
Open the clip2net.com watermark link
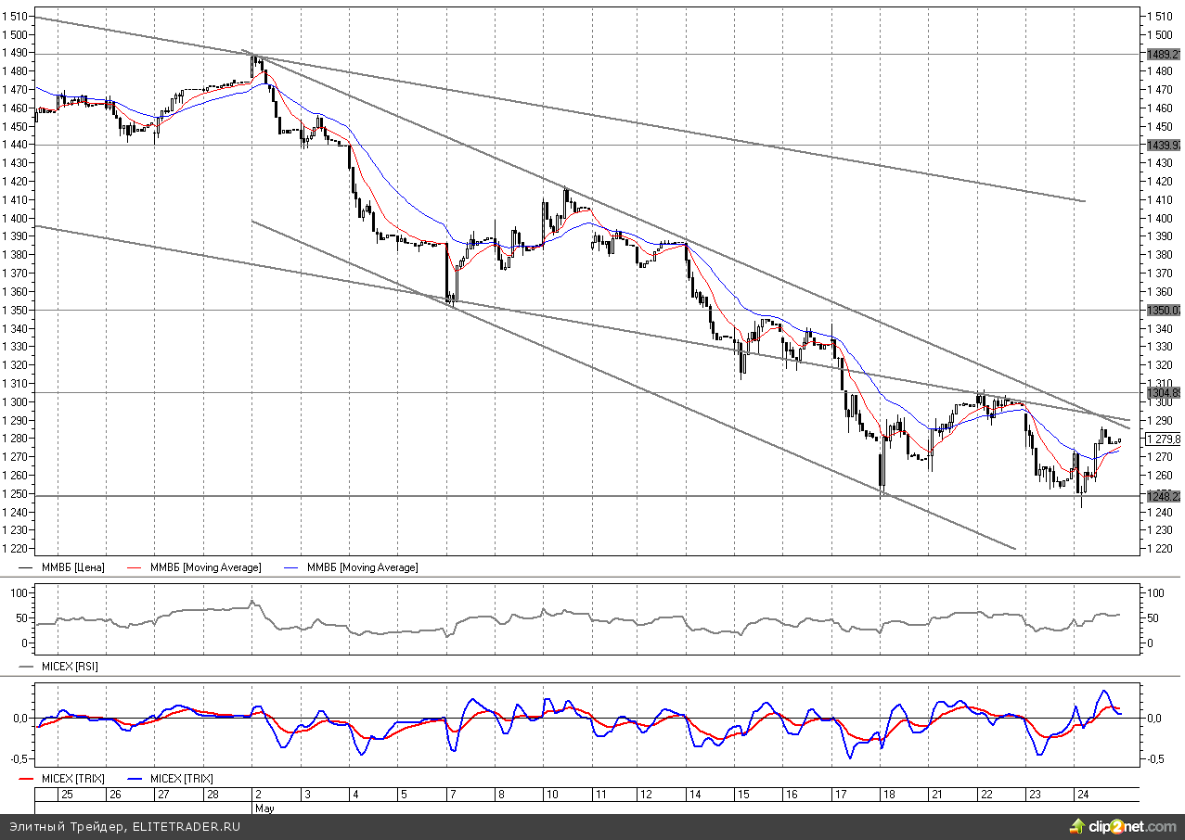click(1132, 826)
